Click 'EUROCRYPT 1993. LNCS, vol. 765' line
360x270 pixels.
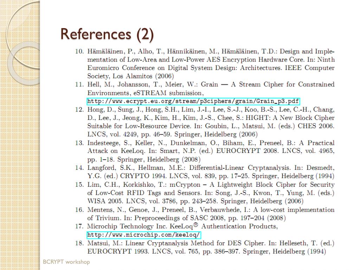point(207,251)
